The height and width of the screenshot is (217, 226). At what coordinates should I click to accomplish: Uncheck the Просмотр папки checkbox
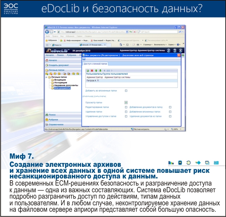point(126,102)
